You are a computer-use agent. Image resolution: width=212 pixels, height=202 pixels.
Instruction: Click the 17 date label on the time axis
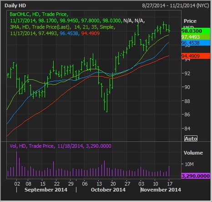point(170,184)
